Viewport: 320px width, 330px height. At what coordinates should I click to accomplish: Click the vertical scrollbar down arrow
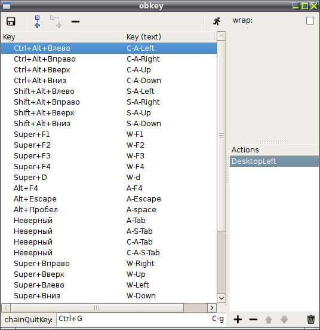(221, 298)
